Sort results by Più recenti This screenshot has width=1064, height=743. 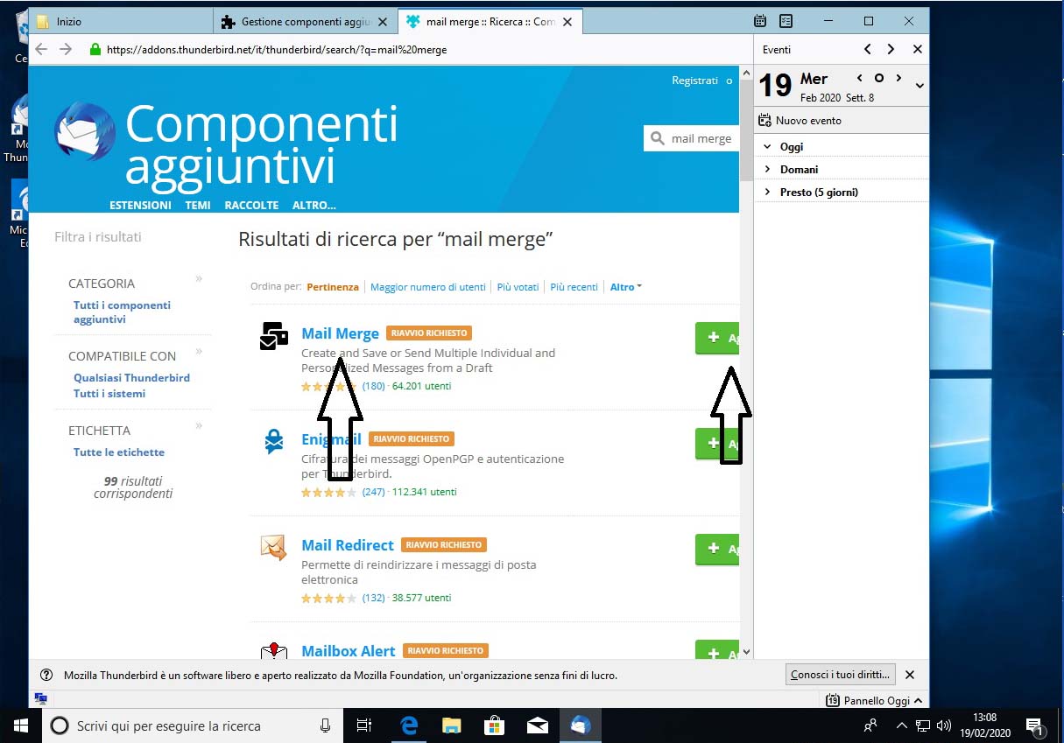[x=574, y=287]
